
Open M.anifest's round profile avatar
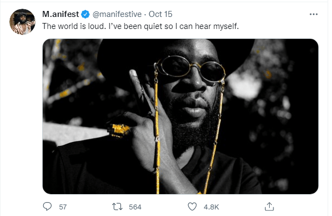click(x=22, y=22)
